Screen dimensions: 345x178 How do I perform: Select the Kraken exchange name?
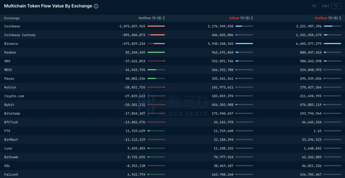(x=10, y=52)
